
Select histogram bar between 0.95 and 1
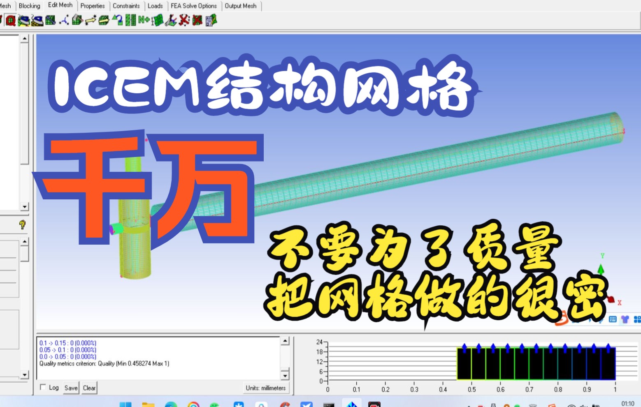(x=608, y=363)
